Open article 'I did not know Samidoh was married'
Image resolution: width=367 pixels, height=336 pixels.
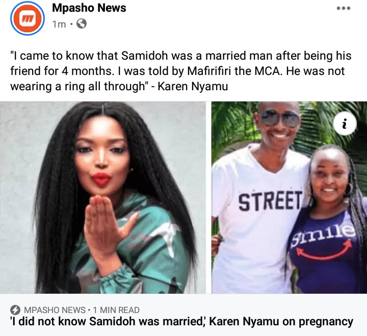181,322
